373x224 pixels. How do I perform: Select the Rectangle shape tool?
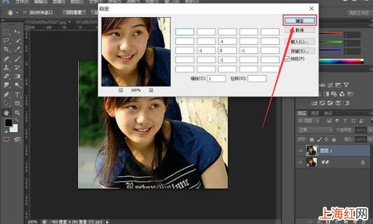pos(17,103)
